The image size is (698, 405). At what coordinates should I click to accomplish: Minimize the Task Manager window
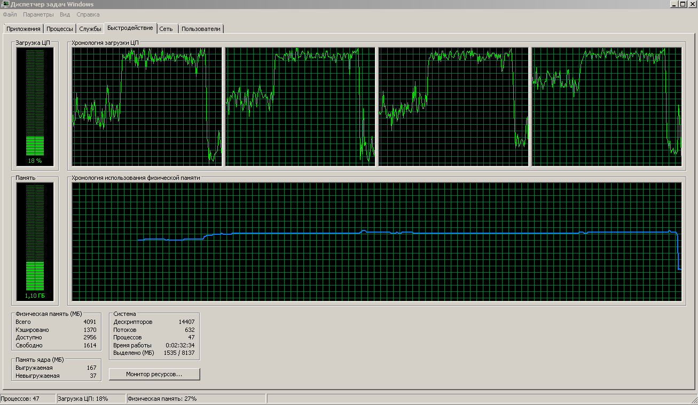pyautogui.click(x=673, y=4)
